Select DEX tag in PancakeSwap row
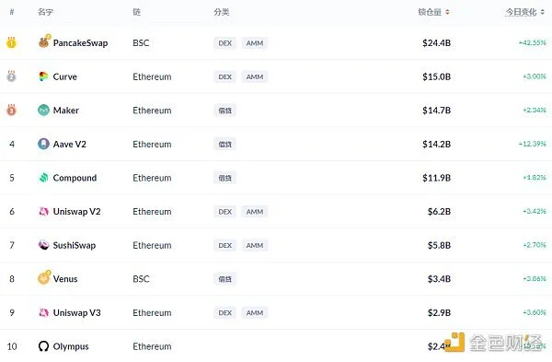 pos(225,43)
